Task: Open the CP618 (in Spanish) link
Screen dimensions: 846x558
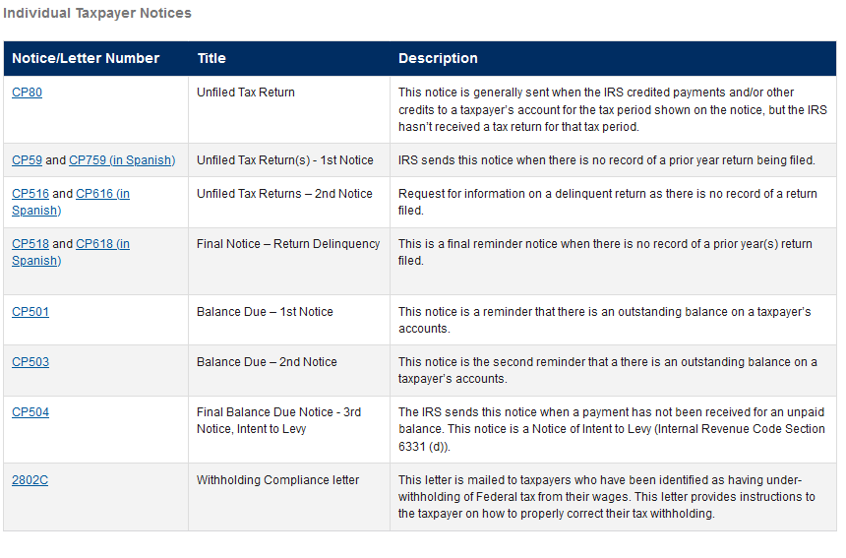Action: pyautogui.click(x=102, y=244)
